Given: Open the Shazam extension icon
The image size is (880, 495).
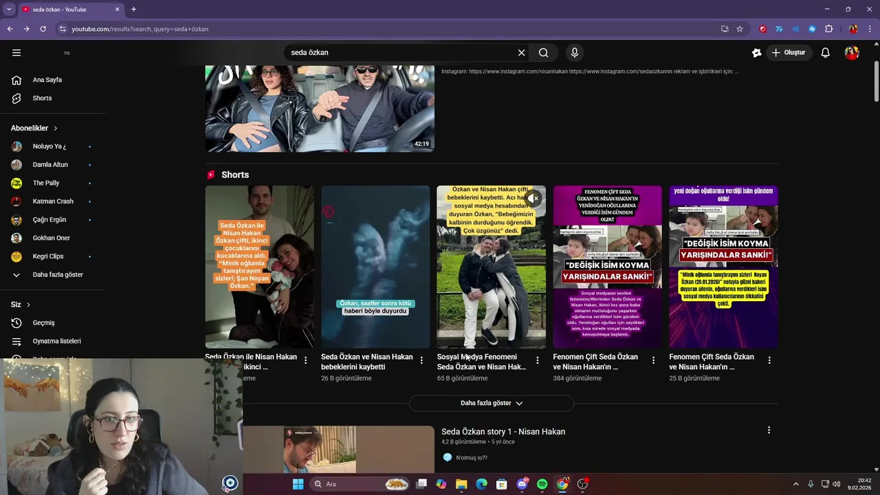Looking at the screenshot, I should (x=812, y=29).
